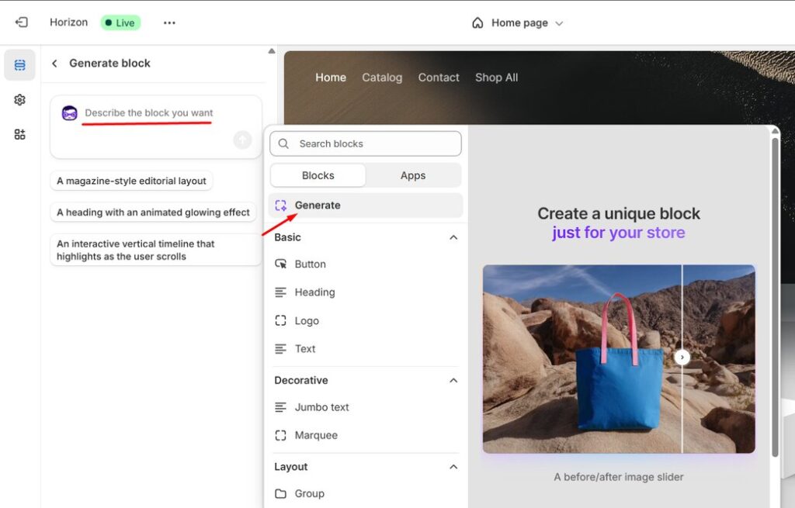The width and height of the screenshot is (795, 508).
Task: Switch to the Blocks tab
Action: click(318, 175)
